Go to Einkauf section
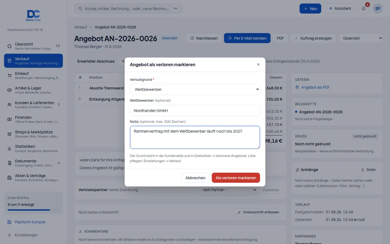This screenshot has height=244, width=390. [33, 76]
